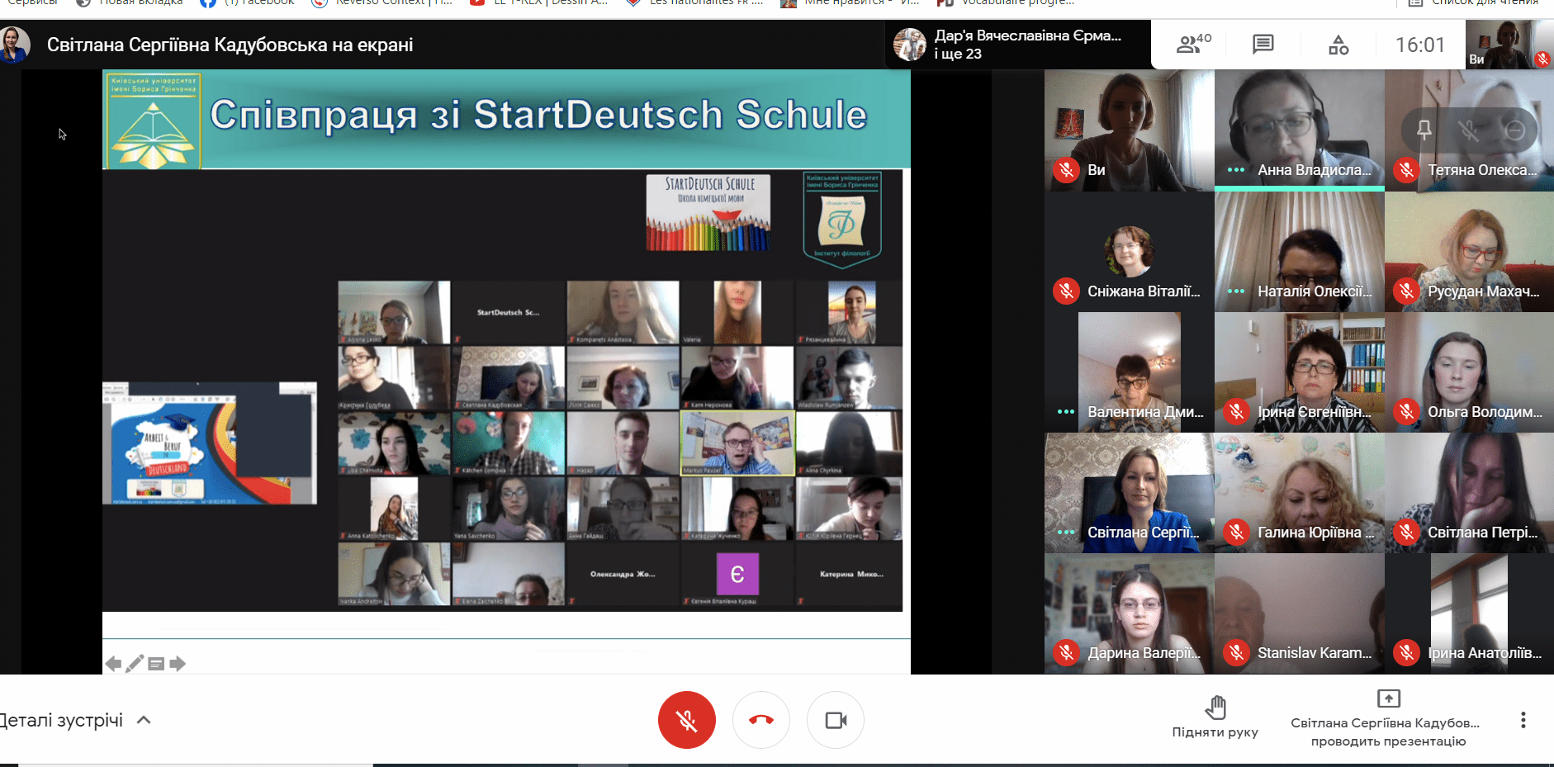Click the presentation status for Світлана Сергіївна Кадубовська

click(1388, 718)
